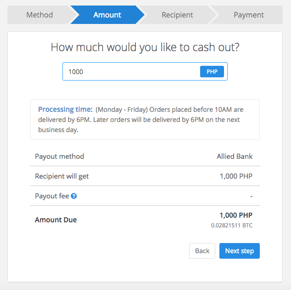Click the cash out question heading
291x290 pixels.
click(x=145, y=47)
